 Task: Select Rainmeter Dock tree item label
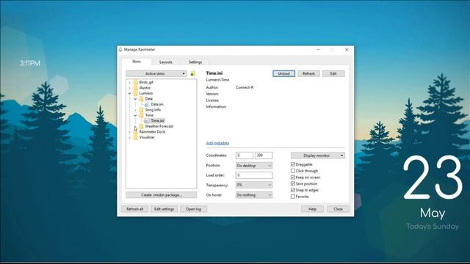click(x=152, y=132)
